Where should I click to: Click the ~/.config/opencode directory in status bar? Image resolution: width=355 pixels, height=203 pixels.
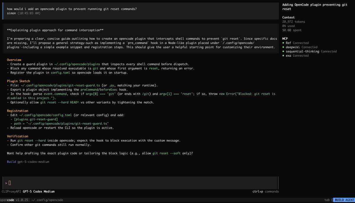click(x=47, y=200)
